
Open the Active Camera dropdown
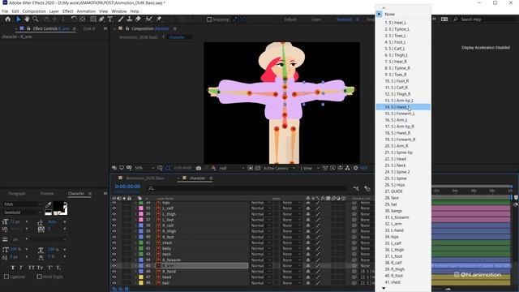tap(279, 168)
